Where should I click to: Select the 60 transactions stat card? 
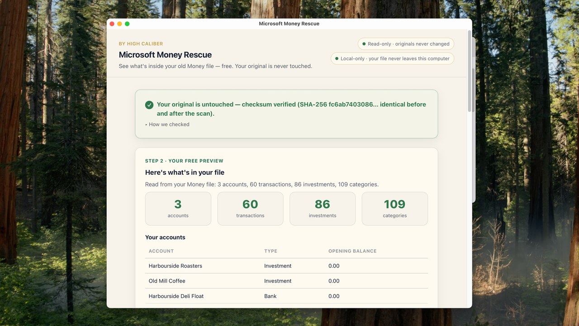250,209
